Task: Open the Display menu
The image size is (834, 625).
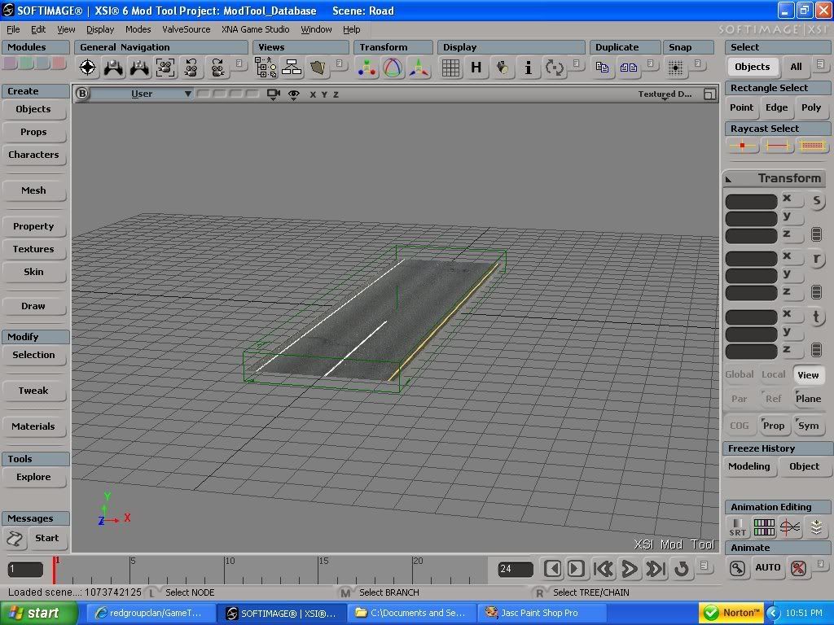Action: click(100, 29)
